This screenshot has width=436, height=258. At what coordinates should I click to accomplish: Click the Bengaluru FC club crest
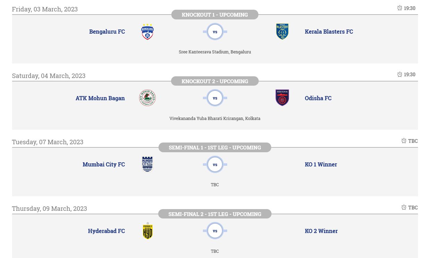click(x=147, y=32)
